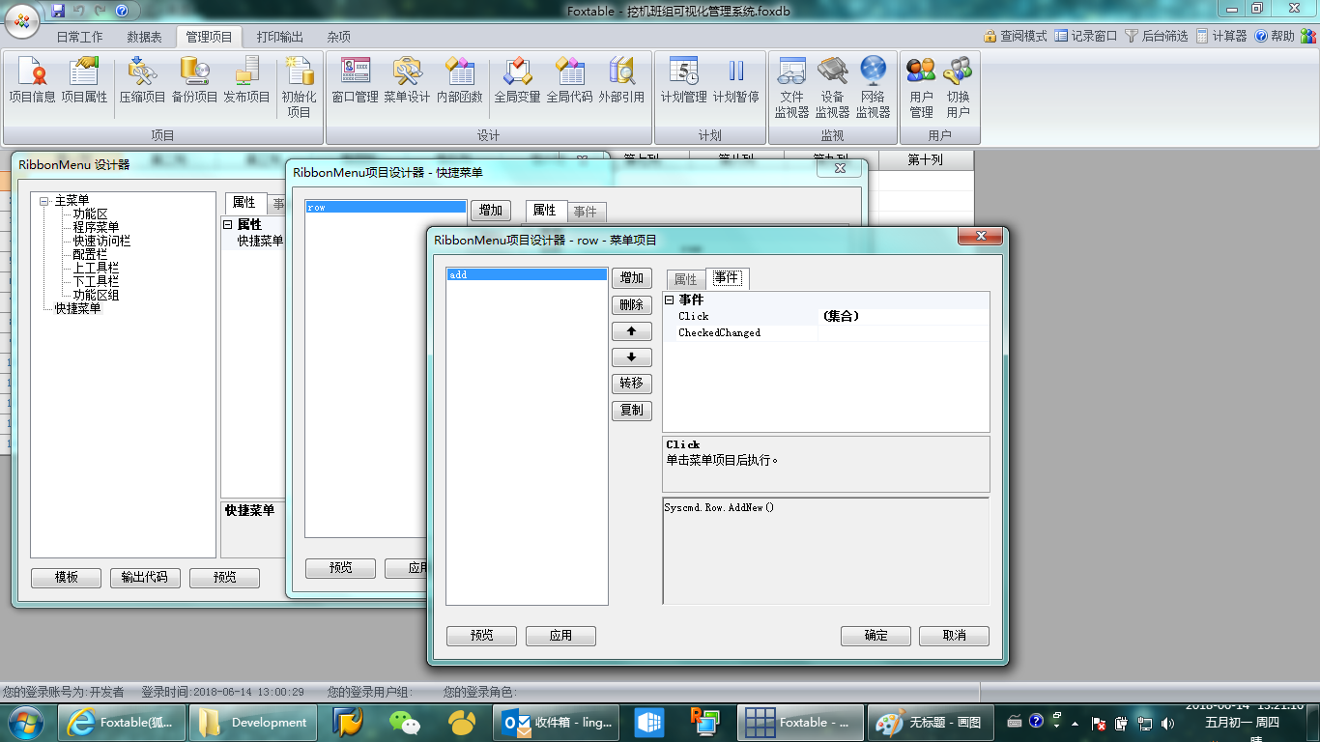Click the 发布项目 publish project icon
This screenshot has width=1320, height=742.
point(246,80)
